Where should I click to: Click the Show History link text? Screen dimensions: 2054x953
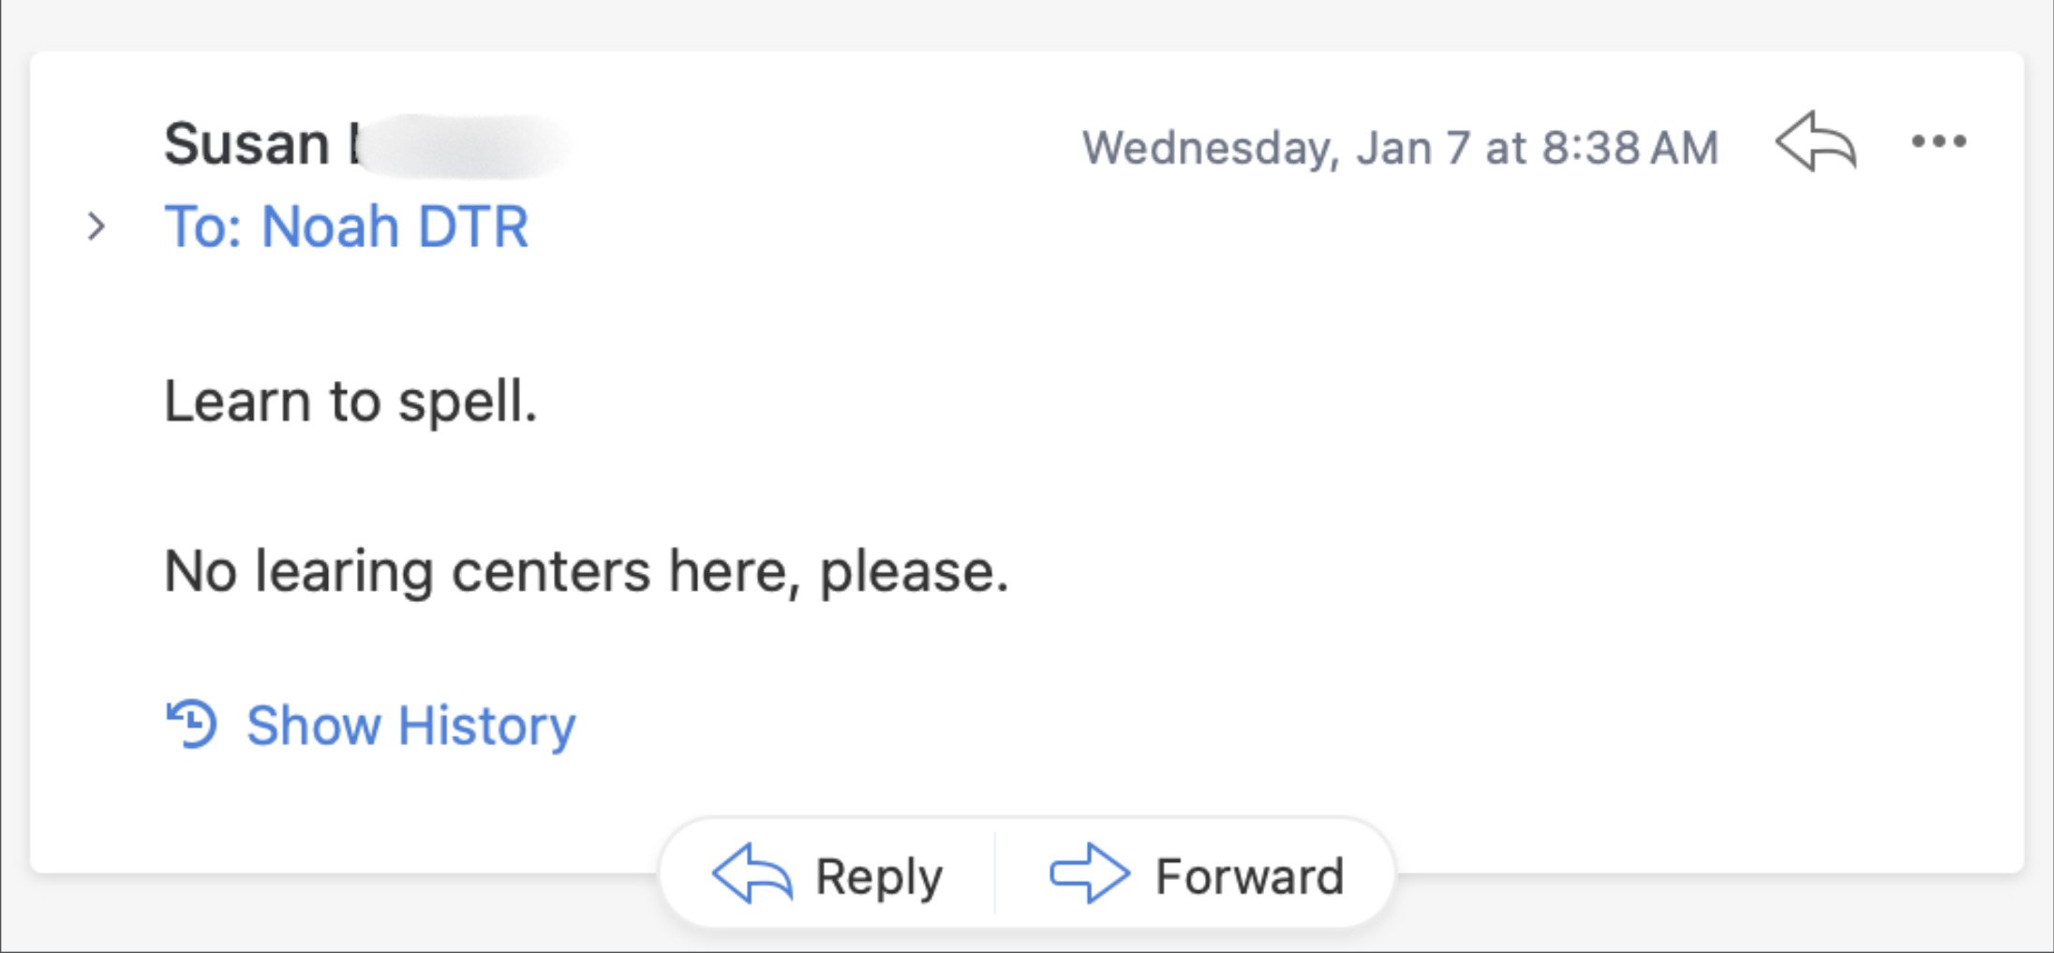click(410, 726)
